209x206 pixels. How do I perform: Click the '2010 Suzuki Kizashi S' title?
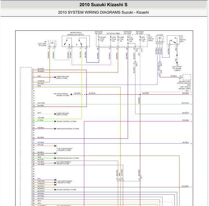103,5
